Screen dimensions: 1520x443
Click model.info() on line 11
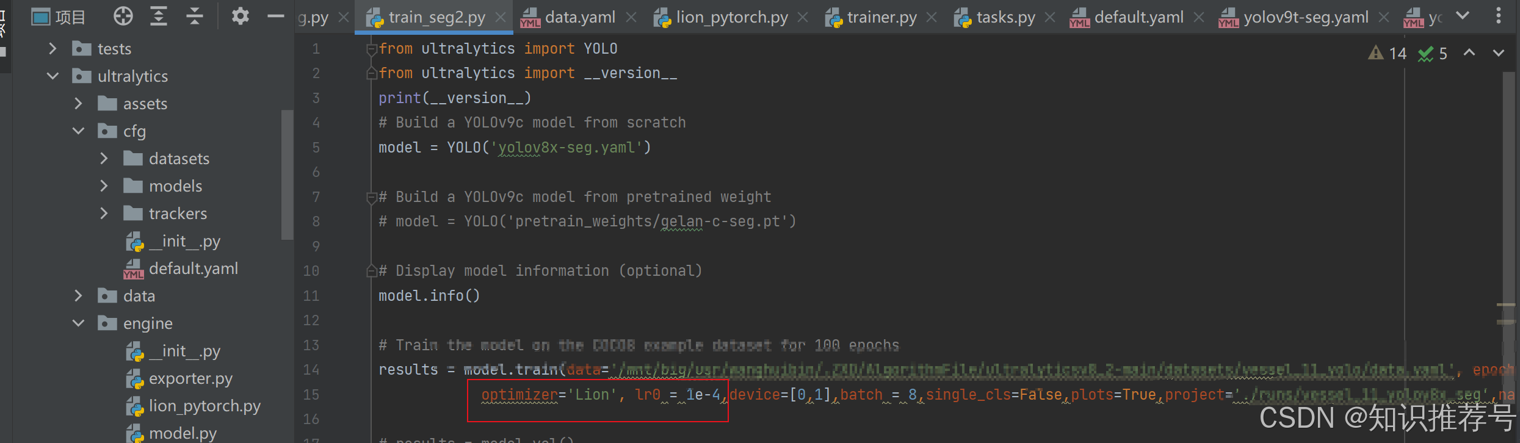429,296
